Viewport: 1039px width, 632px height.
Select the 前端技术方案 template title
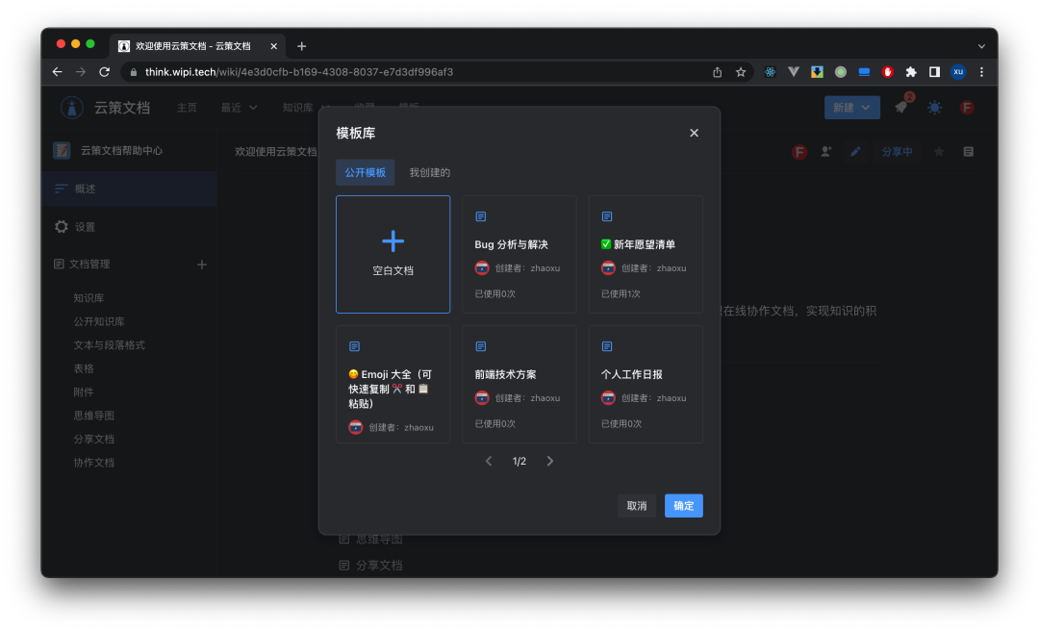505,374
